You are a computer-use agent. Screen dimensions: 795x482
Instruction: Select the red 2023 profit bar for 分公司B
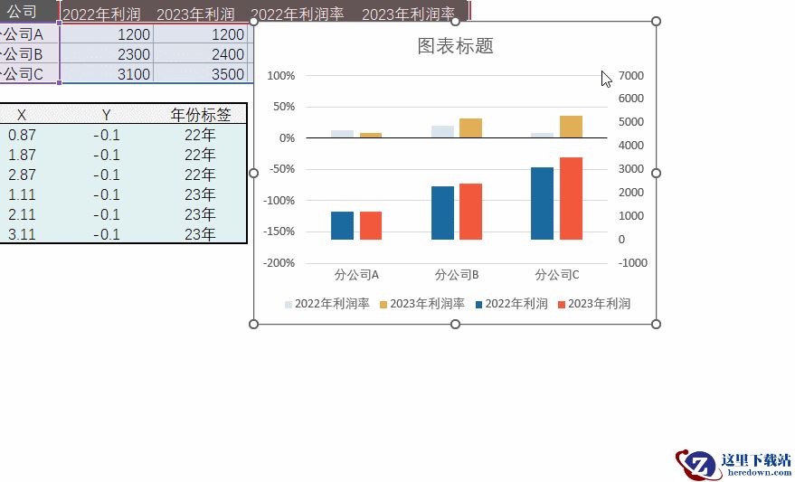pyautogui.click(x=470, y=212)
